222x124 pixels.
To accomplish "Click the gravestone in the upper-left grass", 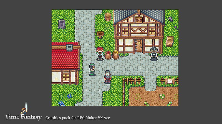I will coord(62,24).
